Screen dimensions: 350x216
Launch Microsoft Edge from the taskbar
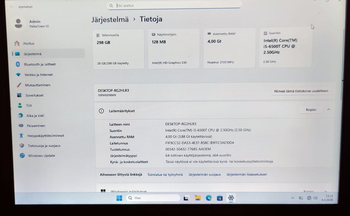209,198
